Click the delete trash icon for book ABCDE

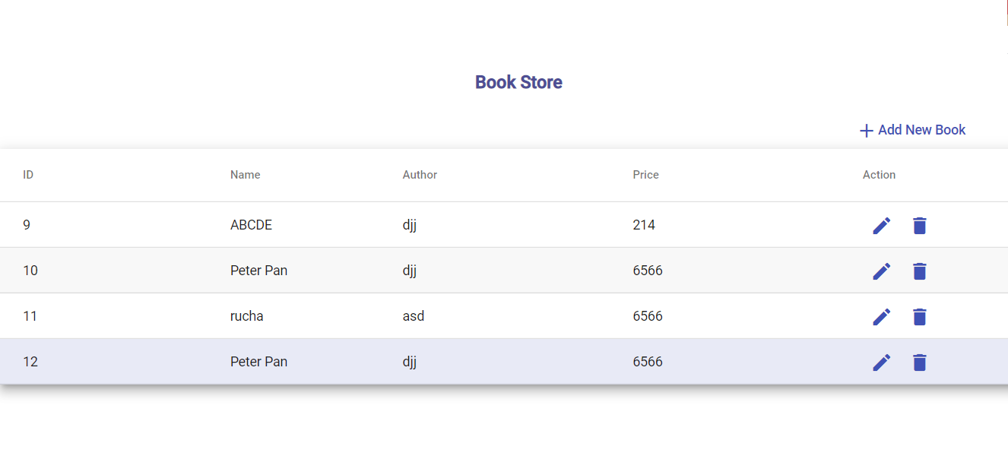[x=920, y=225]
